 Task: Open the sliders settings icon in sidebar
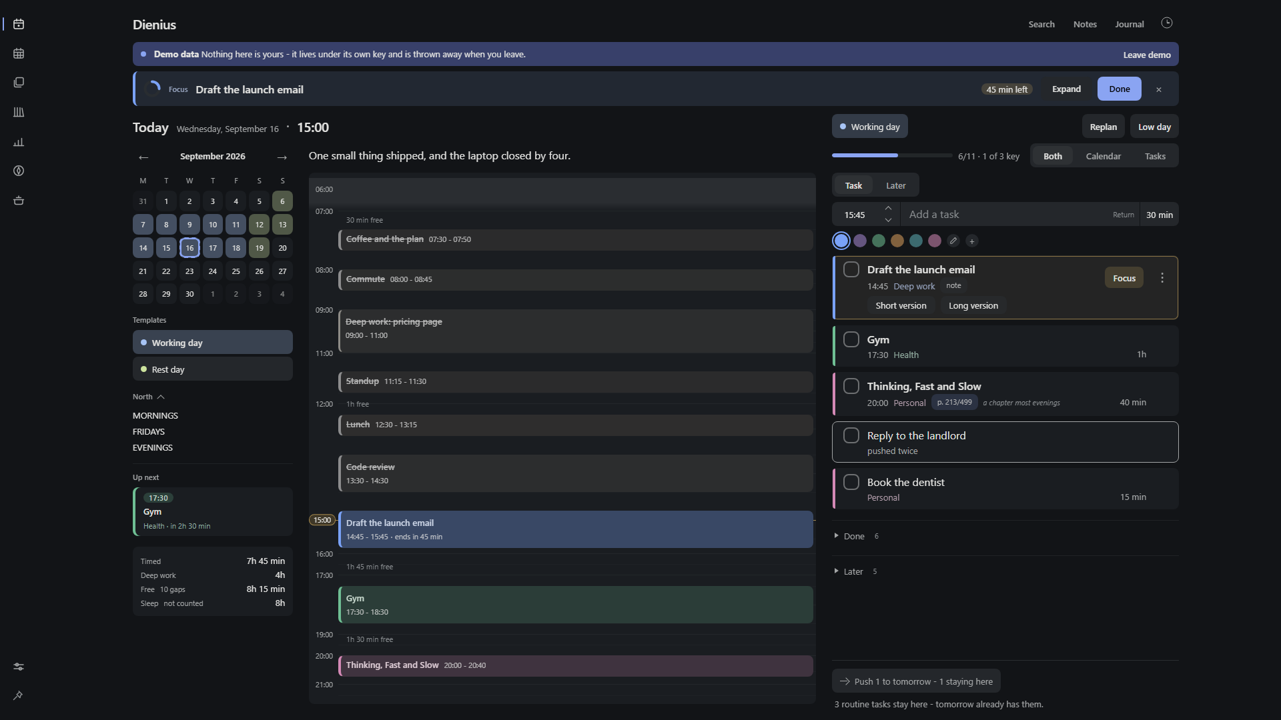[x=19, y=667]
